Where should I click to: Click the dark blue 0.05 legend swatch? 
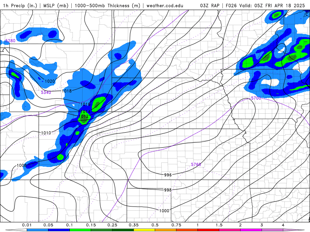click(59, 230)
